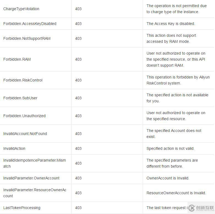Viewport: 215px width, 214px height.
Task: Click the InvalidIdempotenceParameter.Mismatch code
Action: click(x=35, y=163)
